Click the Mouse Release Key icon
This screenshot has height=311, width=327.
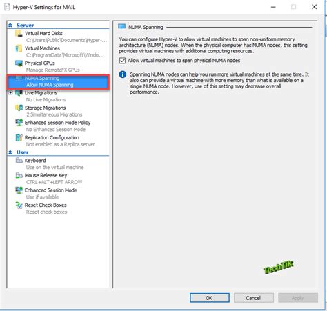pyautogui.click(x=19, y=175)
